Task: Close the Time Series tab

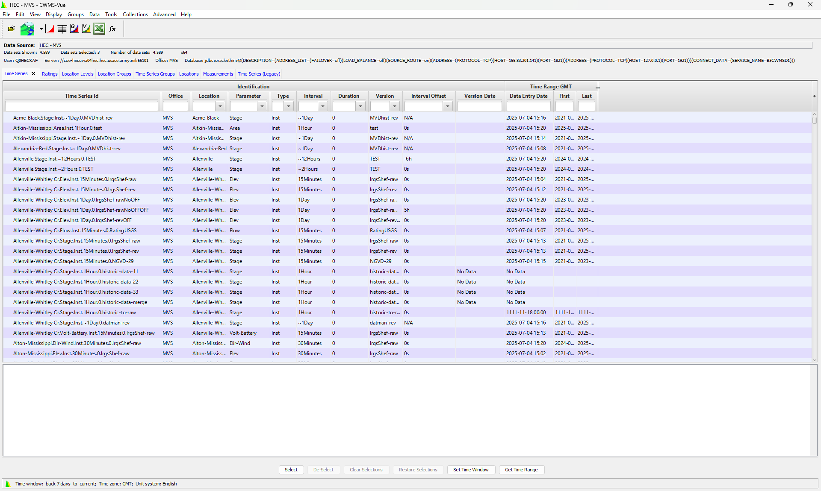Action: [33, 73]
